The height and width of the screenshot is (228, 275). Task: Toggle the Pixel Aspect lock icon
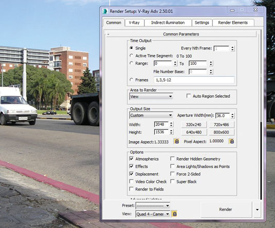point(231,141)
